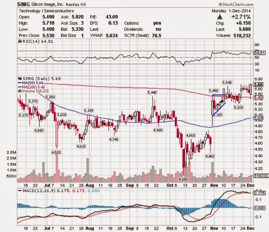The height and width of the screenshot is (232, 269).
Task: Click the 4.900 price annotation
Action: (158, 130)
